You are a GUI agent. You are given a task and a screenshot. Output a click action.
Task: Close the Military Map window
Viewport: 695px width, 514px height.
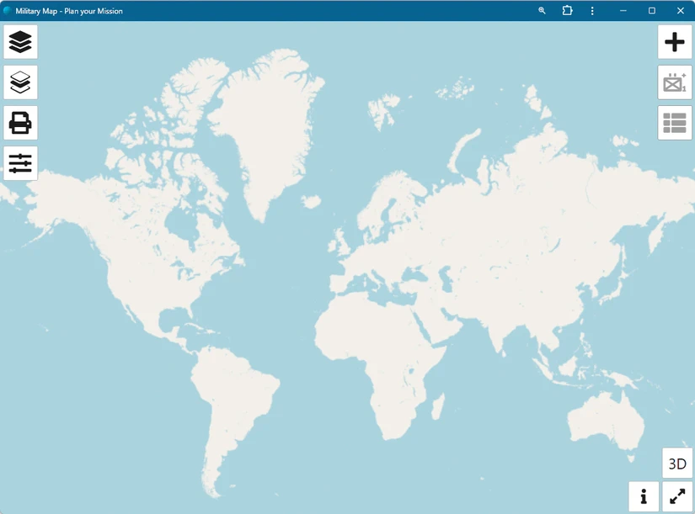point(681,11)
